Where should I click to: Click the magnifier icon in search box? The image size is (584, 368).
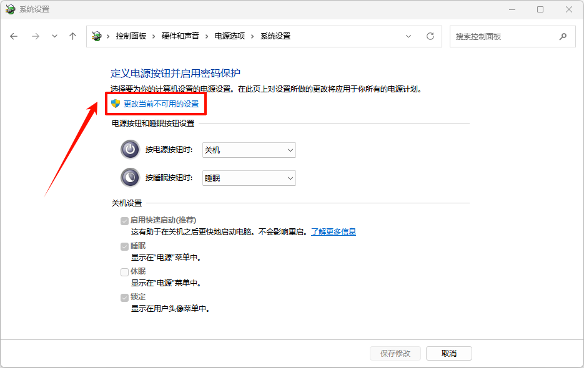pyautogui.click(x=563, y=36)
